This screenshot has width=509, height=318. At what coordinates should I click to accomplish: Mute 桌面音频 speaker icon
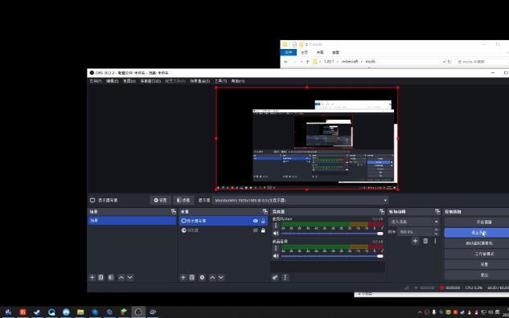(276, 256)
